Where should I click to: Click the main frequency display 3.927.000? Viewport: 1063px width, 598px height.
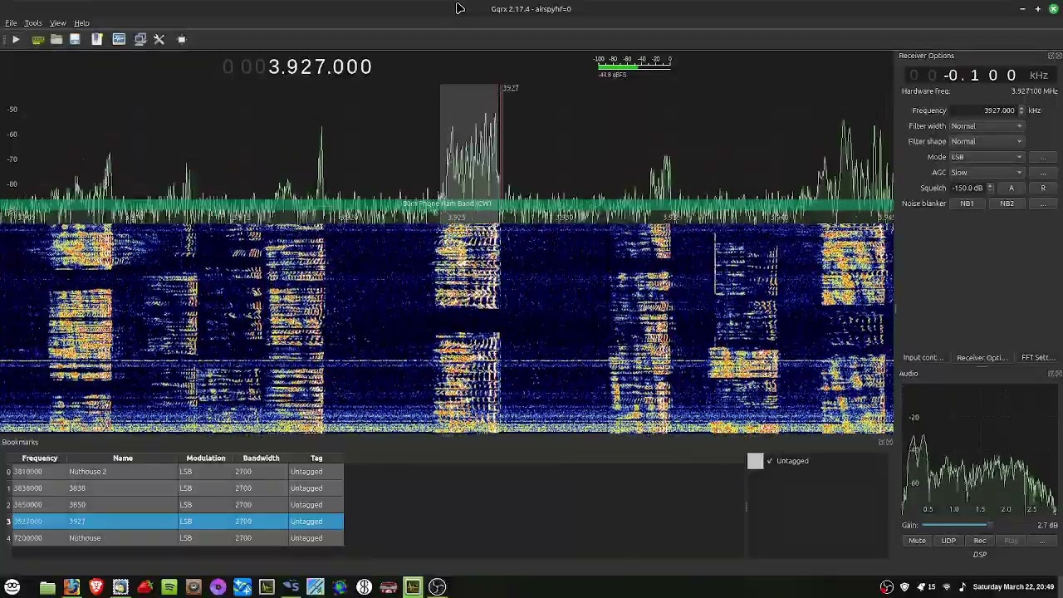pos(297,67)
